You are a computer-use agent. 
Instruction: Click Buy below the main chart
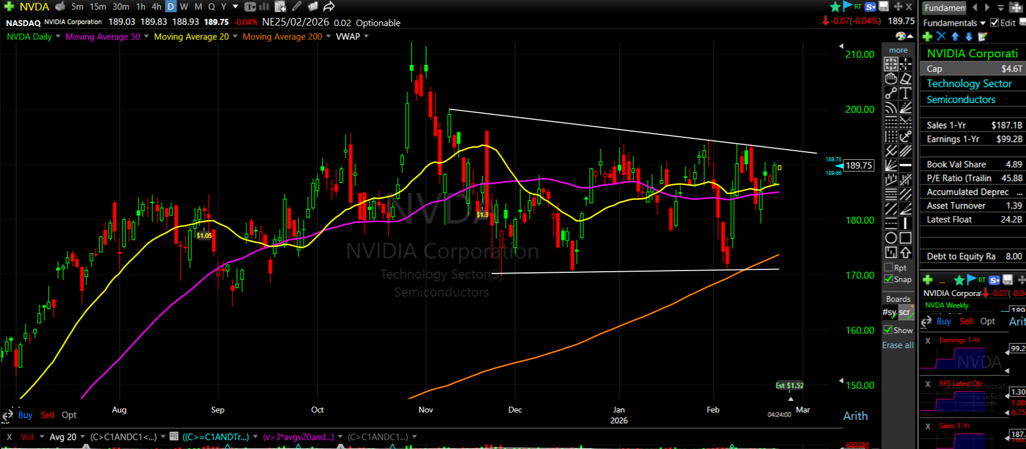click(25, 415)
